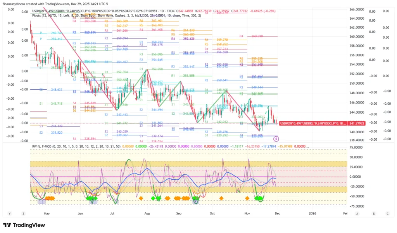The width and height of the screenshot is (397, 233).
Task: Select the Z scale badge on the time axis
Action: 23,213
